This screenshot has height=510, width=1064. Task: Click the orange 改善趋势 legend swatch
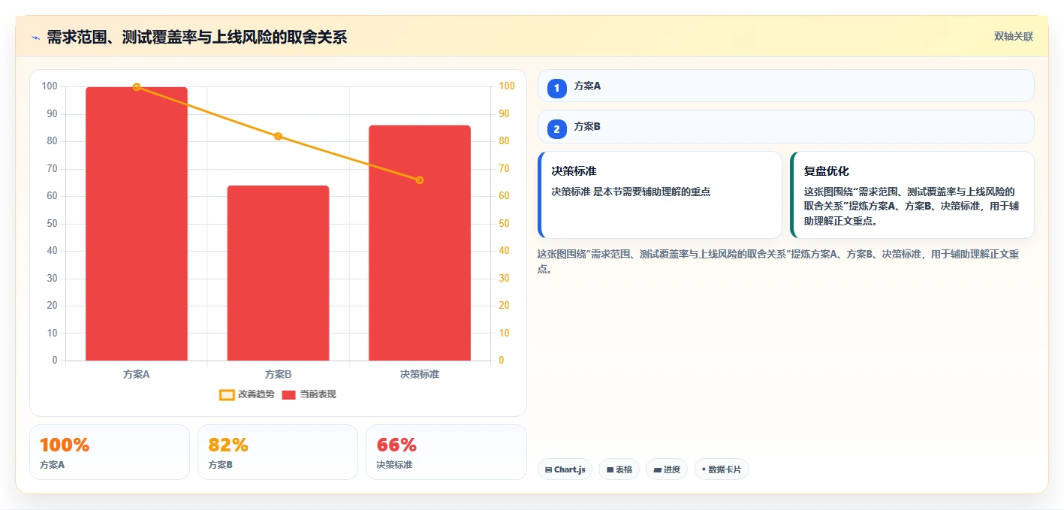point(227,394)
